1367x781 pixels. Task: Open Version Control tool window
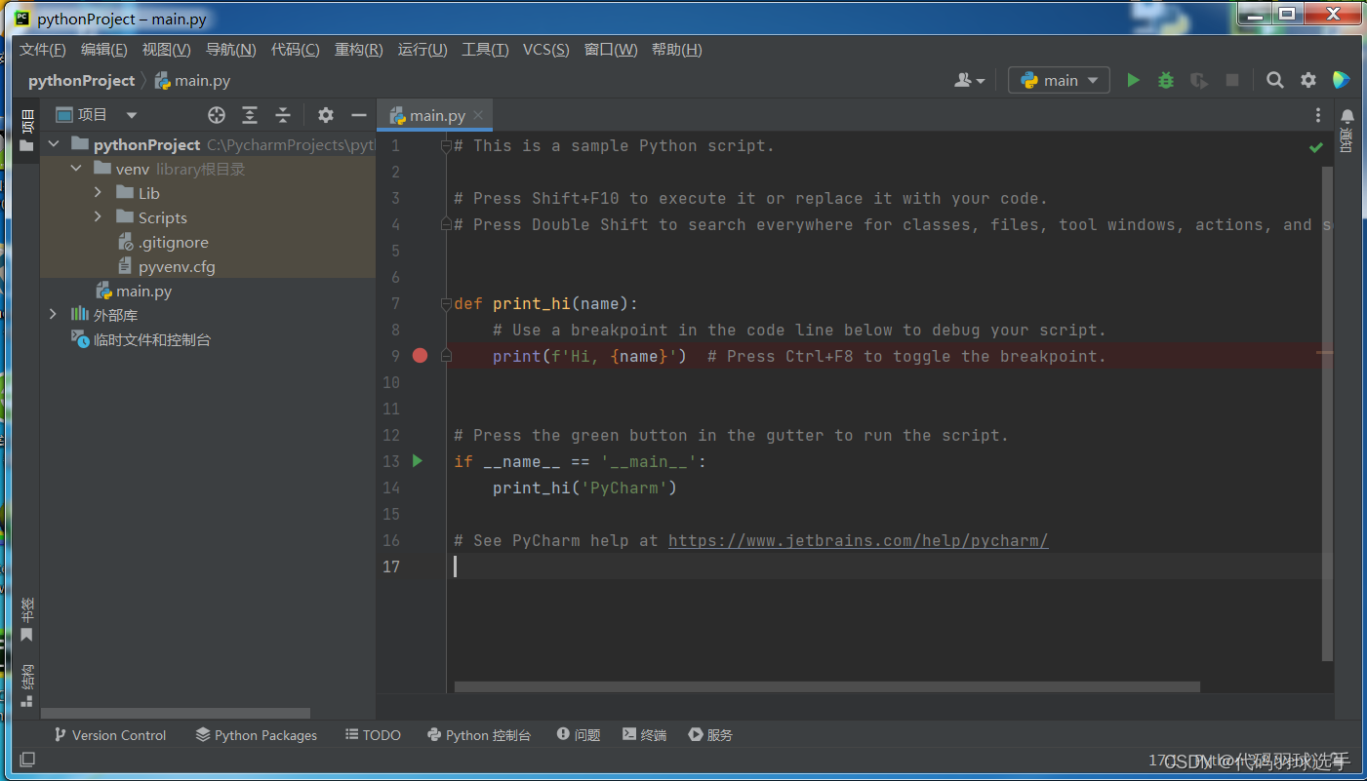point(110,735)
